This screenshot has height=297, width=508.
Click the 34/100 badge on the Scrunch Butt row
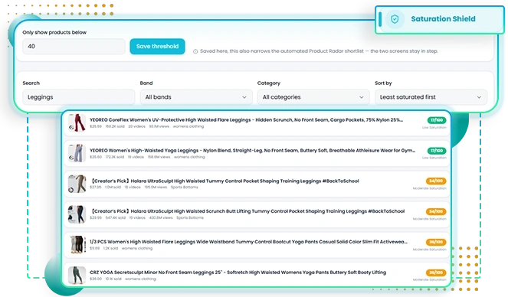tap(436, 211)
